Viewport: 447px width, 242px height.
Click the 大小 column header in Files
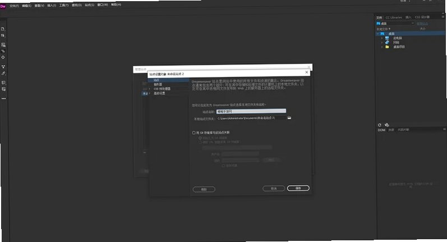tap(422, 29)
